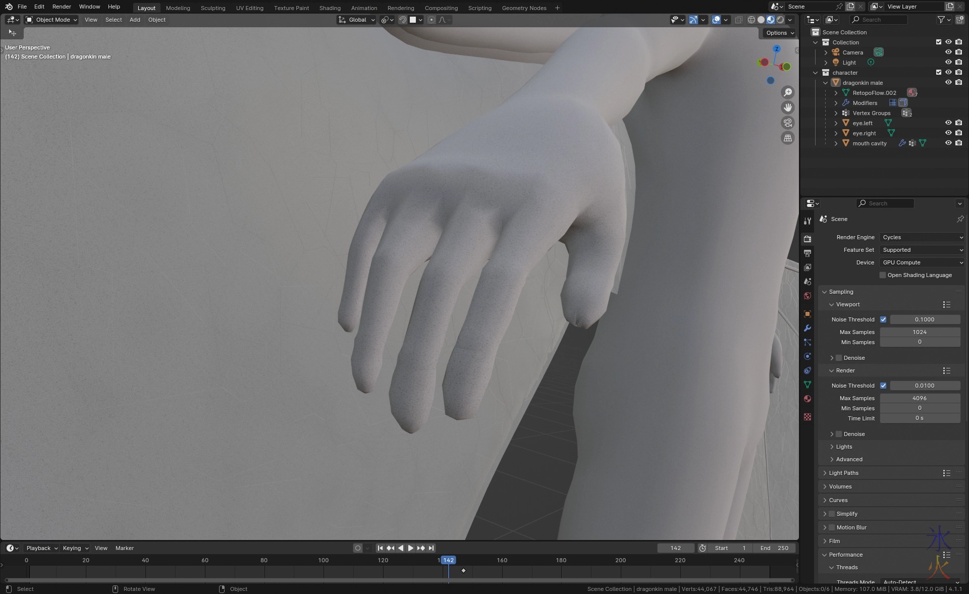Hide eye.left object in outliner
969x594 pixels.
[x=948, y=123]
